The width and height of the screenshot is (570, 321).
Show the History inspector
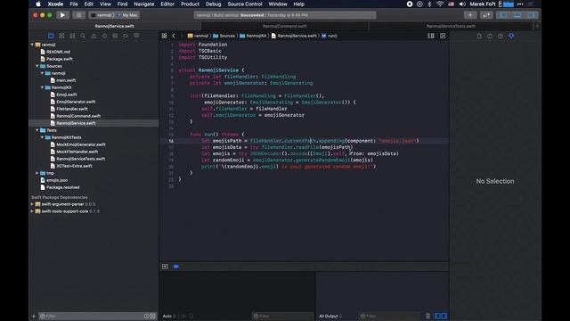pyautogui.click(x=490, y=36)
